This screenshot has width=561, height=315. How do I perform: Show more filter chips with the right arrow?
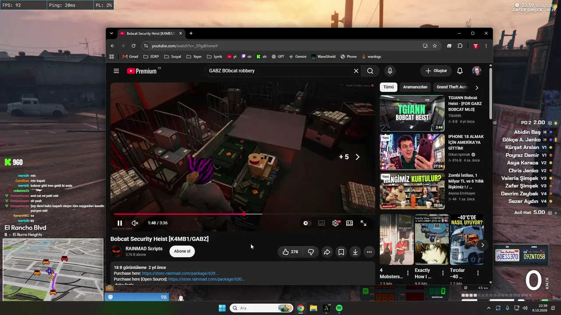477,87
